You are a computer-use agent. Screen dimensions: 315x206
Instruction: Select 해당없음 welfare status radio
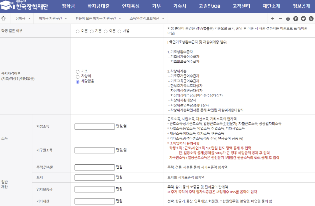click(x=78, y=82)
